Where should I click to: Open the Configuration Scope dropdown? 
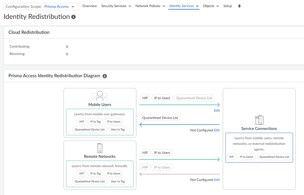point(41,7)
